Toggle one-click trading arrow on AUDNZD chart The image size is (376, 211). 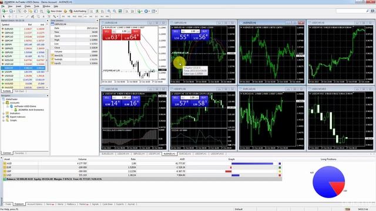click(x=241, y=28)
